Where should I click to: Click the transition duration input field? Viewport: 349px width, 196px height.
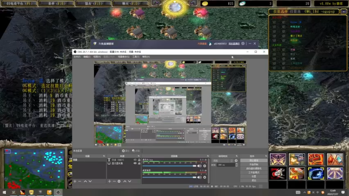coord(226,165)
